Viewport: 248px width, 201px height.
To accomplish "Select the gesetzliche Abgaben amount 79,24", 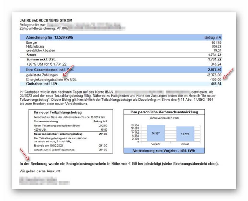I will click(x=217, y=51).
